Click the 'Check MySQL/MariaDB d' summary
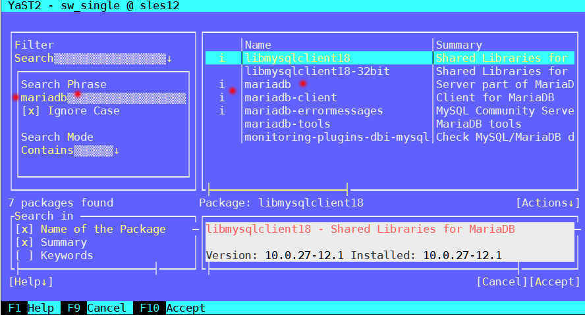Image resolution: width=585 pixels, height=315 pixels. [x=505, y=137]
